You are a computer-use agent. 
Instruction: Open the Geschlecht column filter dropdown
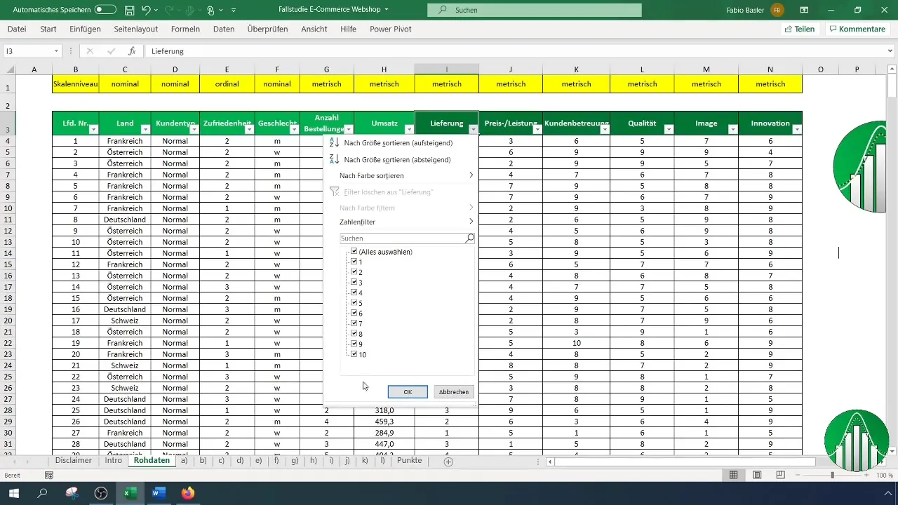[x=294, y=130]
